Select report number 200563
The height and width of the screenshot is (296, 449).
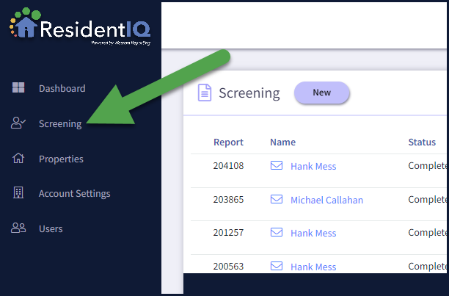228,266
